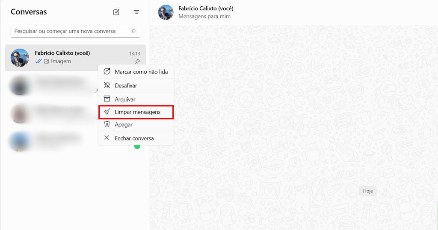438x230 pixels.
Task: Click the green unread badge indicator
Action: coord(137,146)
